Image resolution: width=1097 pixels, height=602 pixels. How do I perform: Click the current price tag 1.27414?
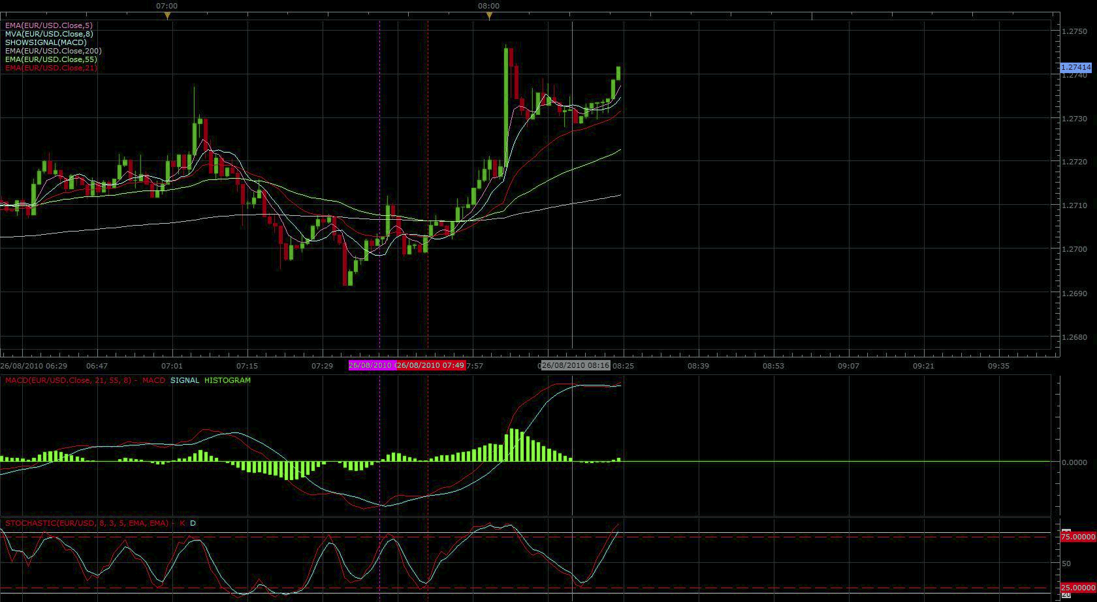click(x=1075, y=67)
